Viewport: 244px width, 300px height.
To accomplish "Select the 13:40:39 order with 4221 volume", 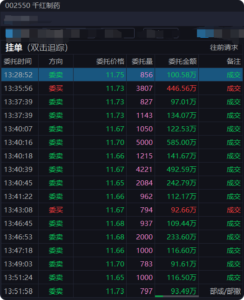I will [x=122, y=169].
